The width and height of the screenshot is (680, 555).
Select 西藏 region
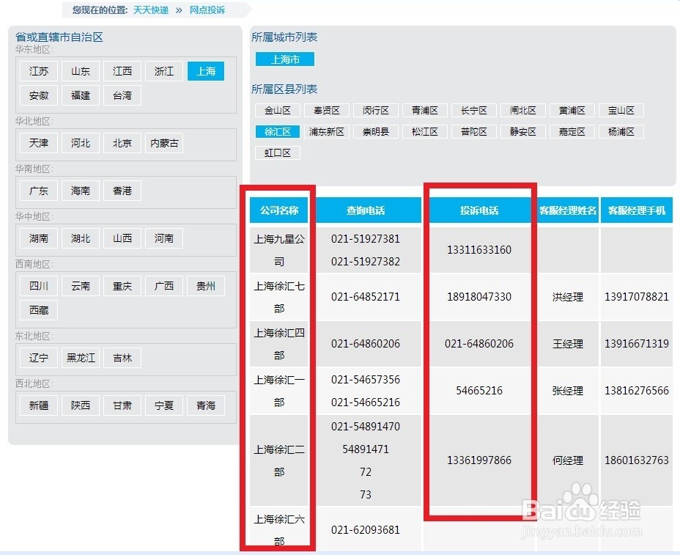39,310
